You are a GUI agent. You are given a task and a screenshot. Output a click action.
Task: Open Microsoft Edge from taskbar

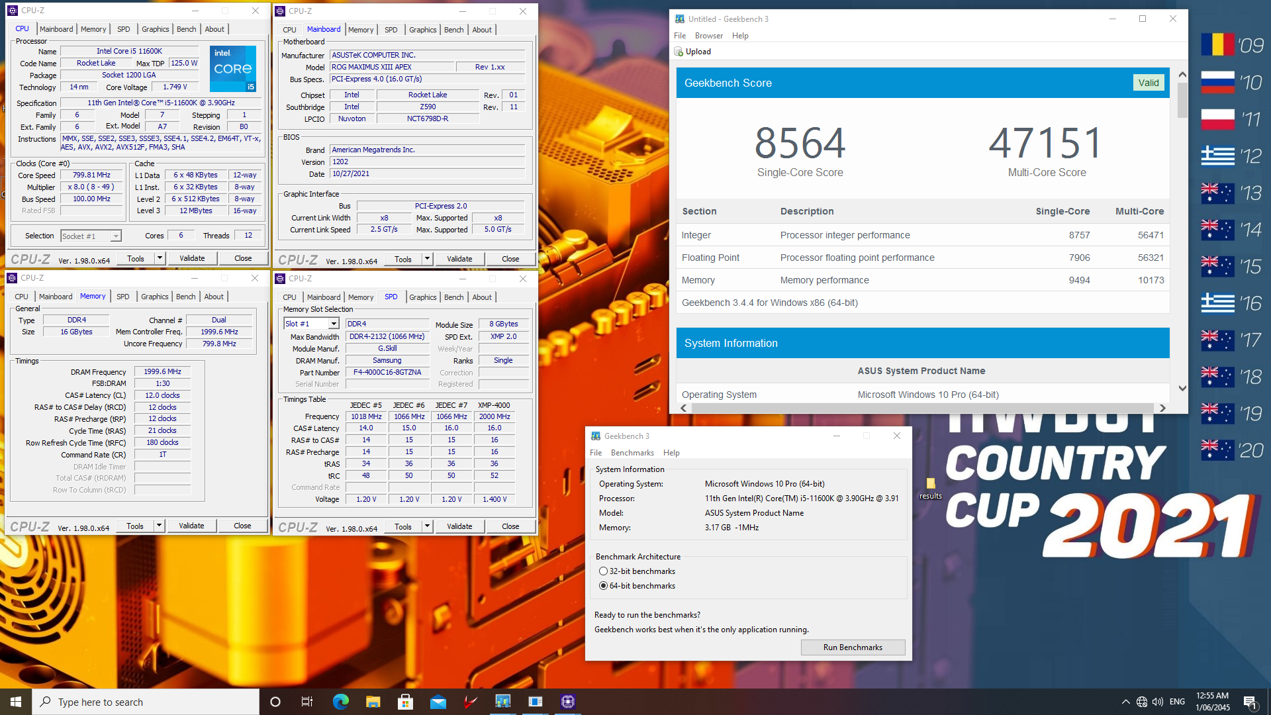(340, 702)
